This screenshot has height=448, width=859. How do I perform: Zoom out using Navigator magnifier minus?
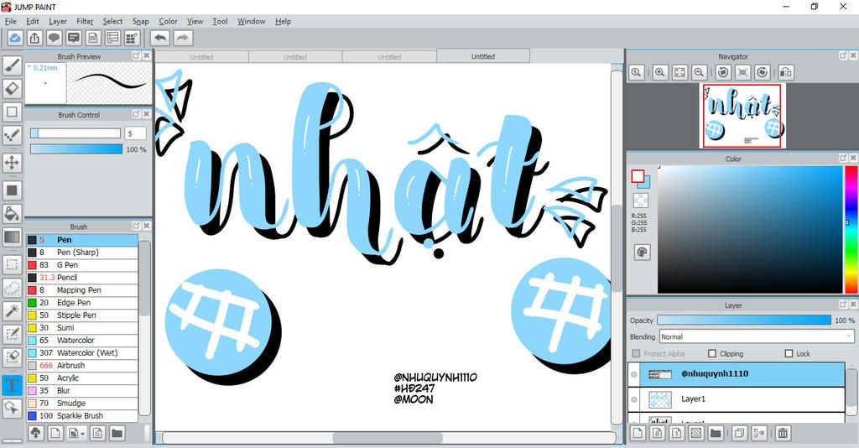click(699, 72)
